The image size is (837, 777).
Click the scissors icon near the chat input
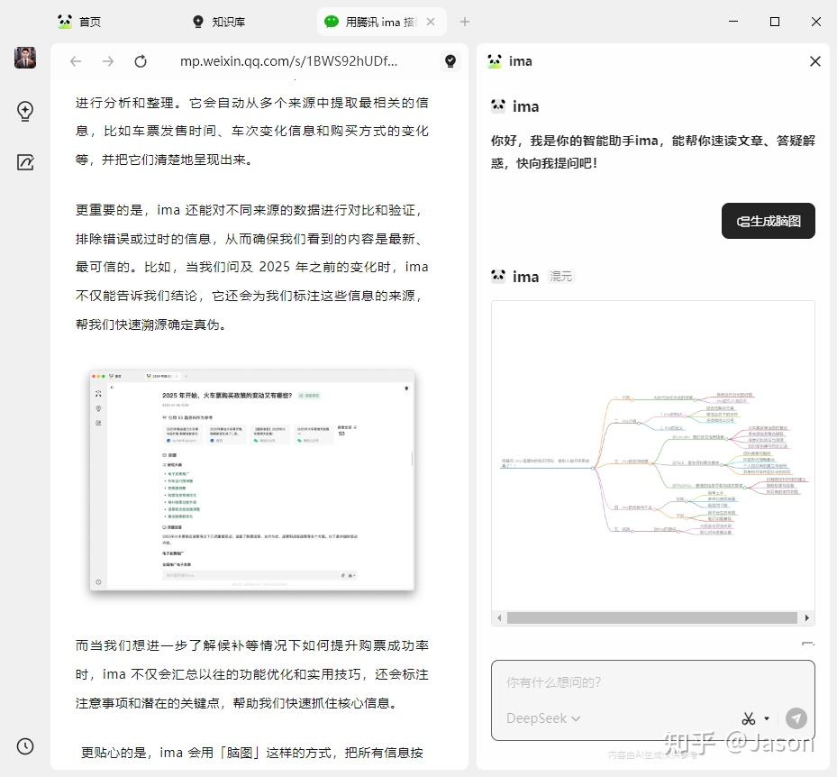(x=751, y=718)
